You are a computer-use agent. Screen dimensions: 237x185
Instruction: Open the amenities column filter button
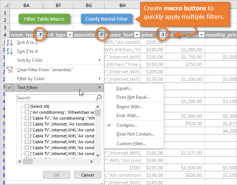[x=102, y=34]
